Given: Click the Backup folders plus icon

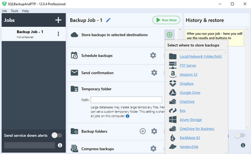Looking at the screenshot, I should pyautogui.click(x=143, y=131).
